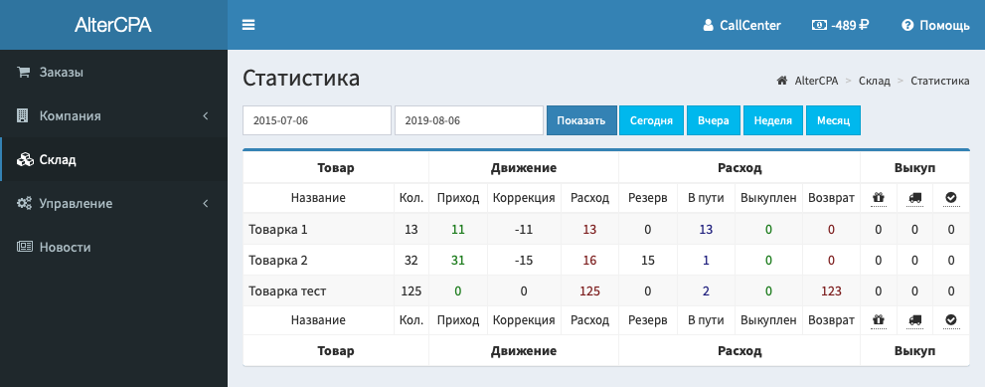This screenshot has height=387, width=985.
Task: Click the check-circle icon in footer row
Action: coord(951,320)
